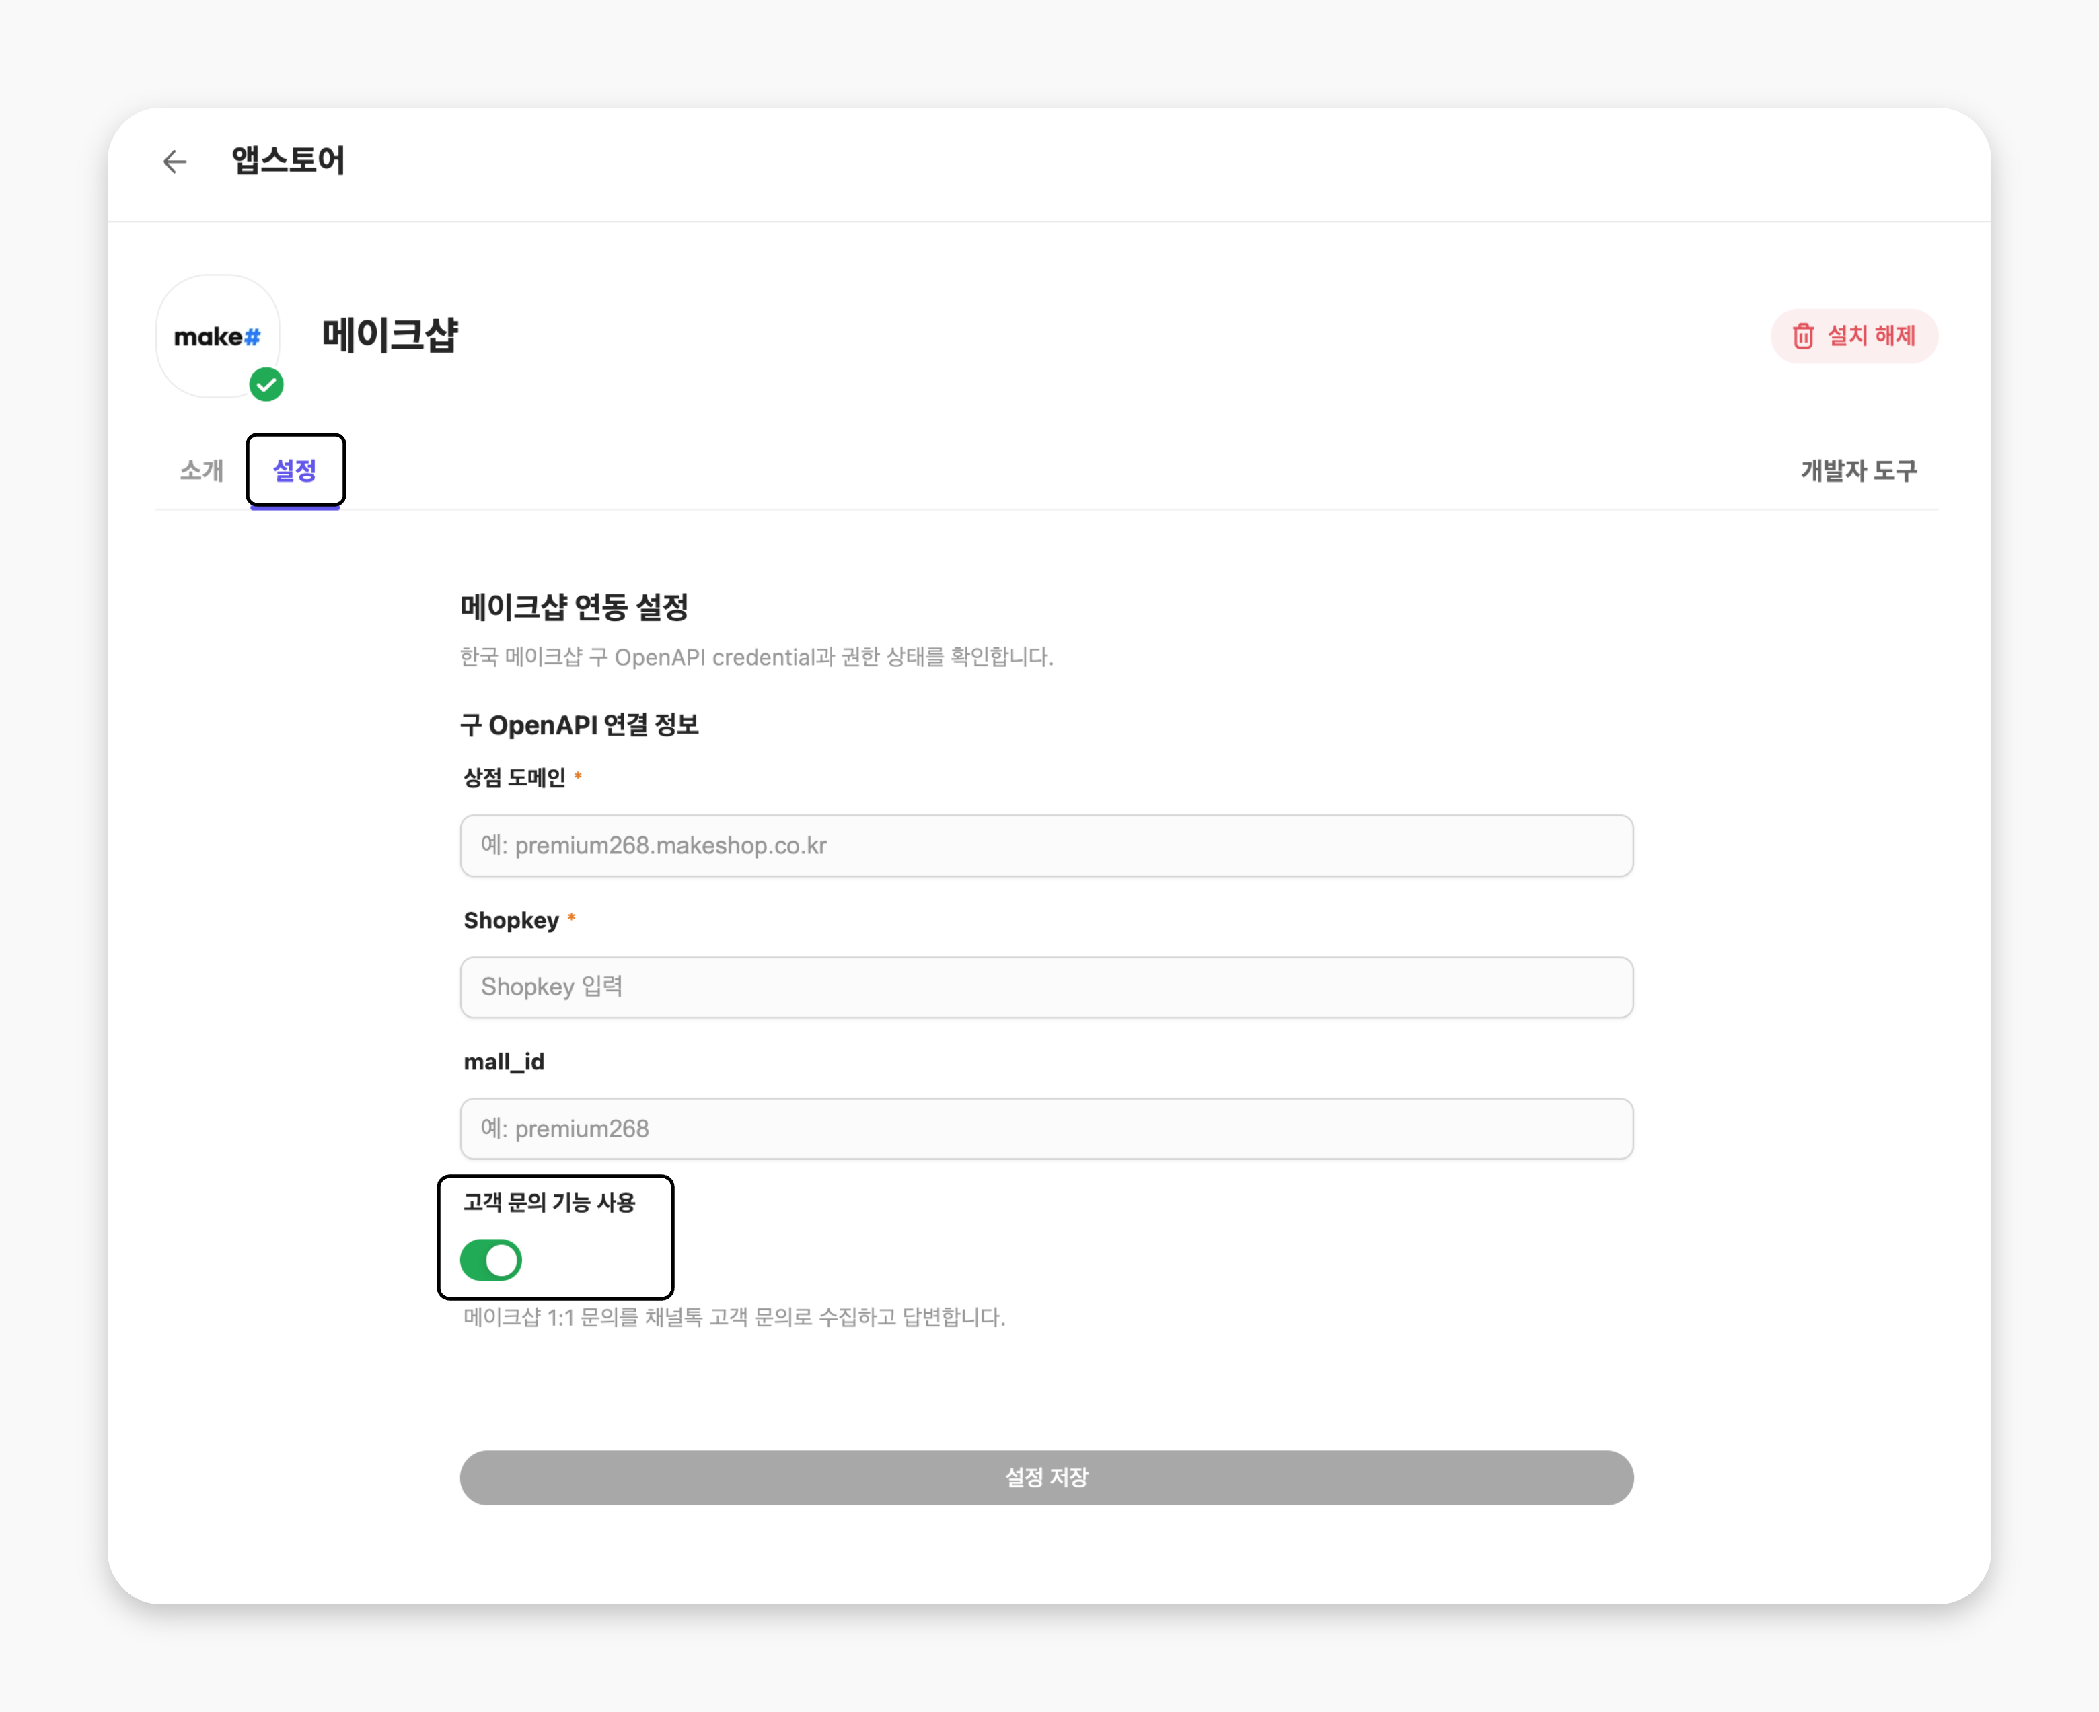This screenshot has width=2099, height=1712.
Task: Click the make# app logo
Action: click(218, 336)
